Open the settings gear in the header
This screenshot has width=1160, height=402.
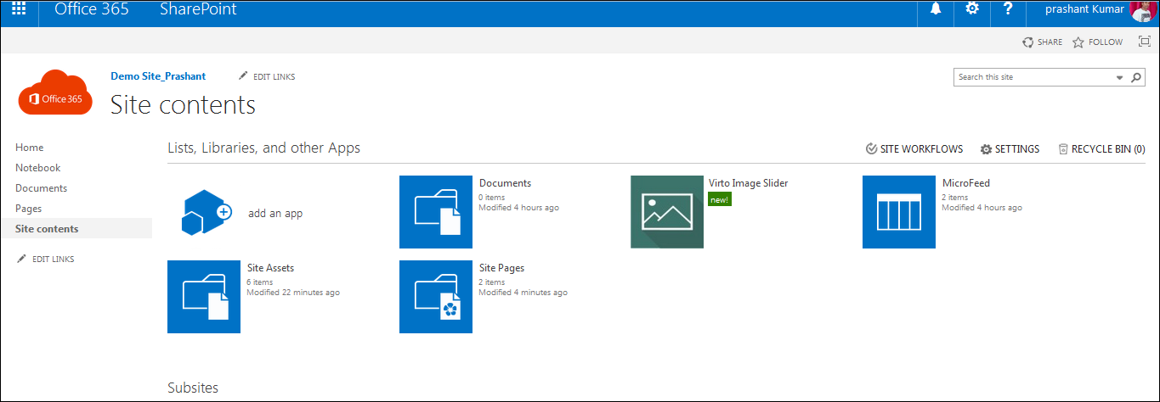972,9
